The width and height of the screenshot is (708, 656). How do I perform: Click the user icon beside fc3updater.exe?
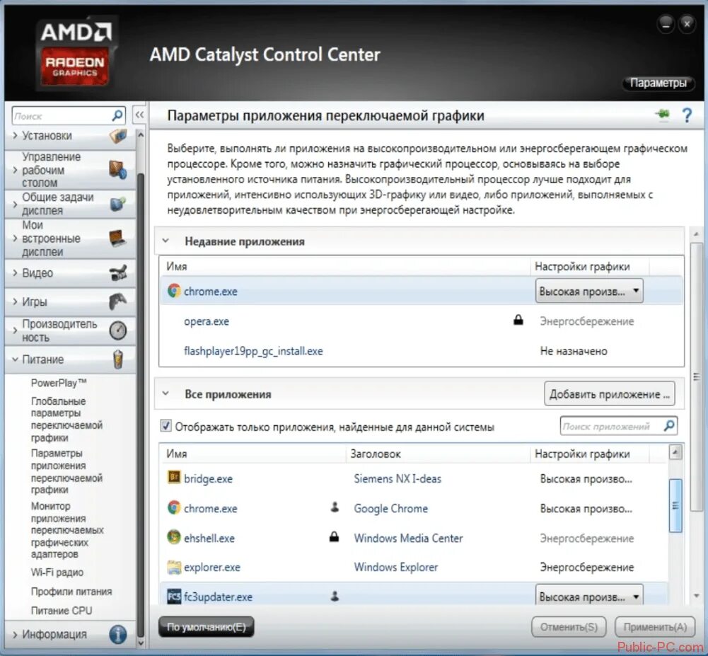pyautogui.click(x=335, y=597)
